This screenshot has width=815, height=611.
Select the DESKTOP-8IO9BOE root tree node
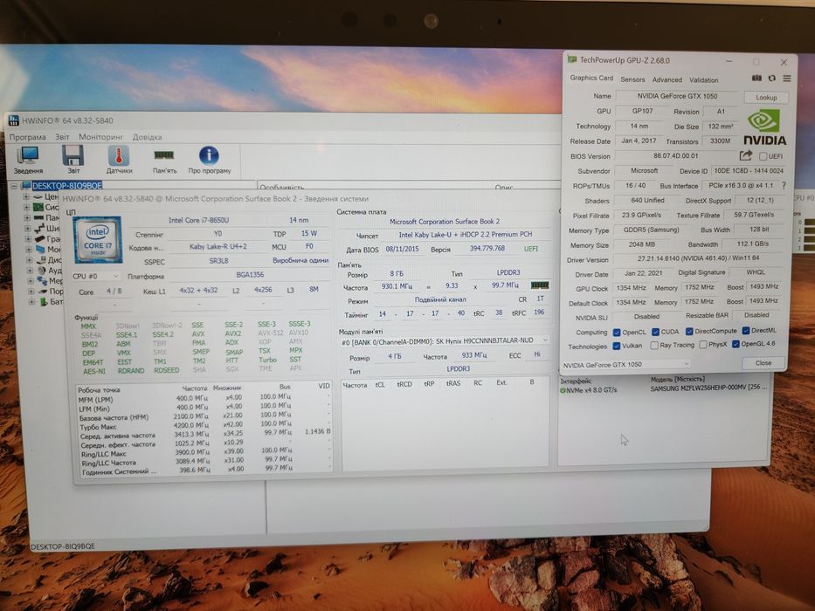click(66, 185)
